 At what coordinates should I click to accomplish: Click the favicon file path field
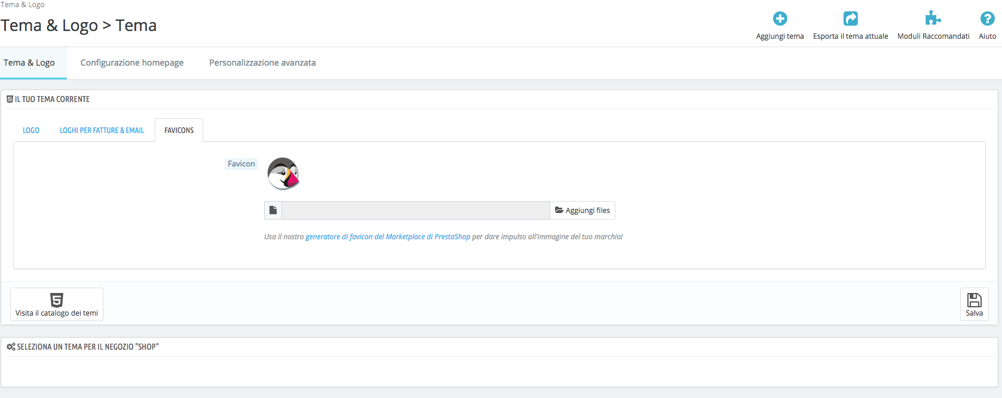coord(415,210)
